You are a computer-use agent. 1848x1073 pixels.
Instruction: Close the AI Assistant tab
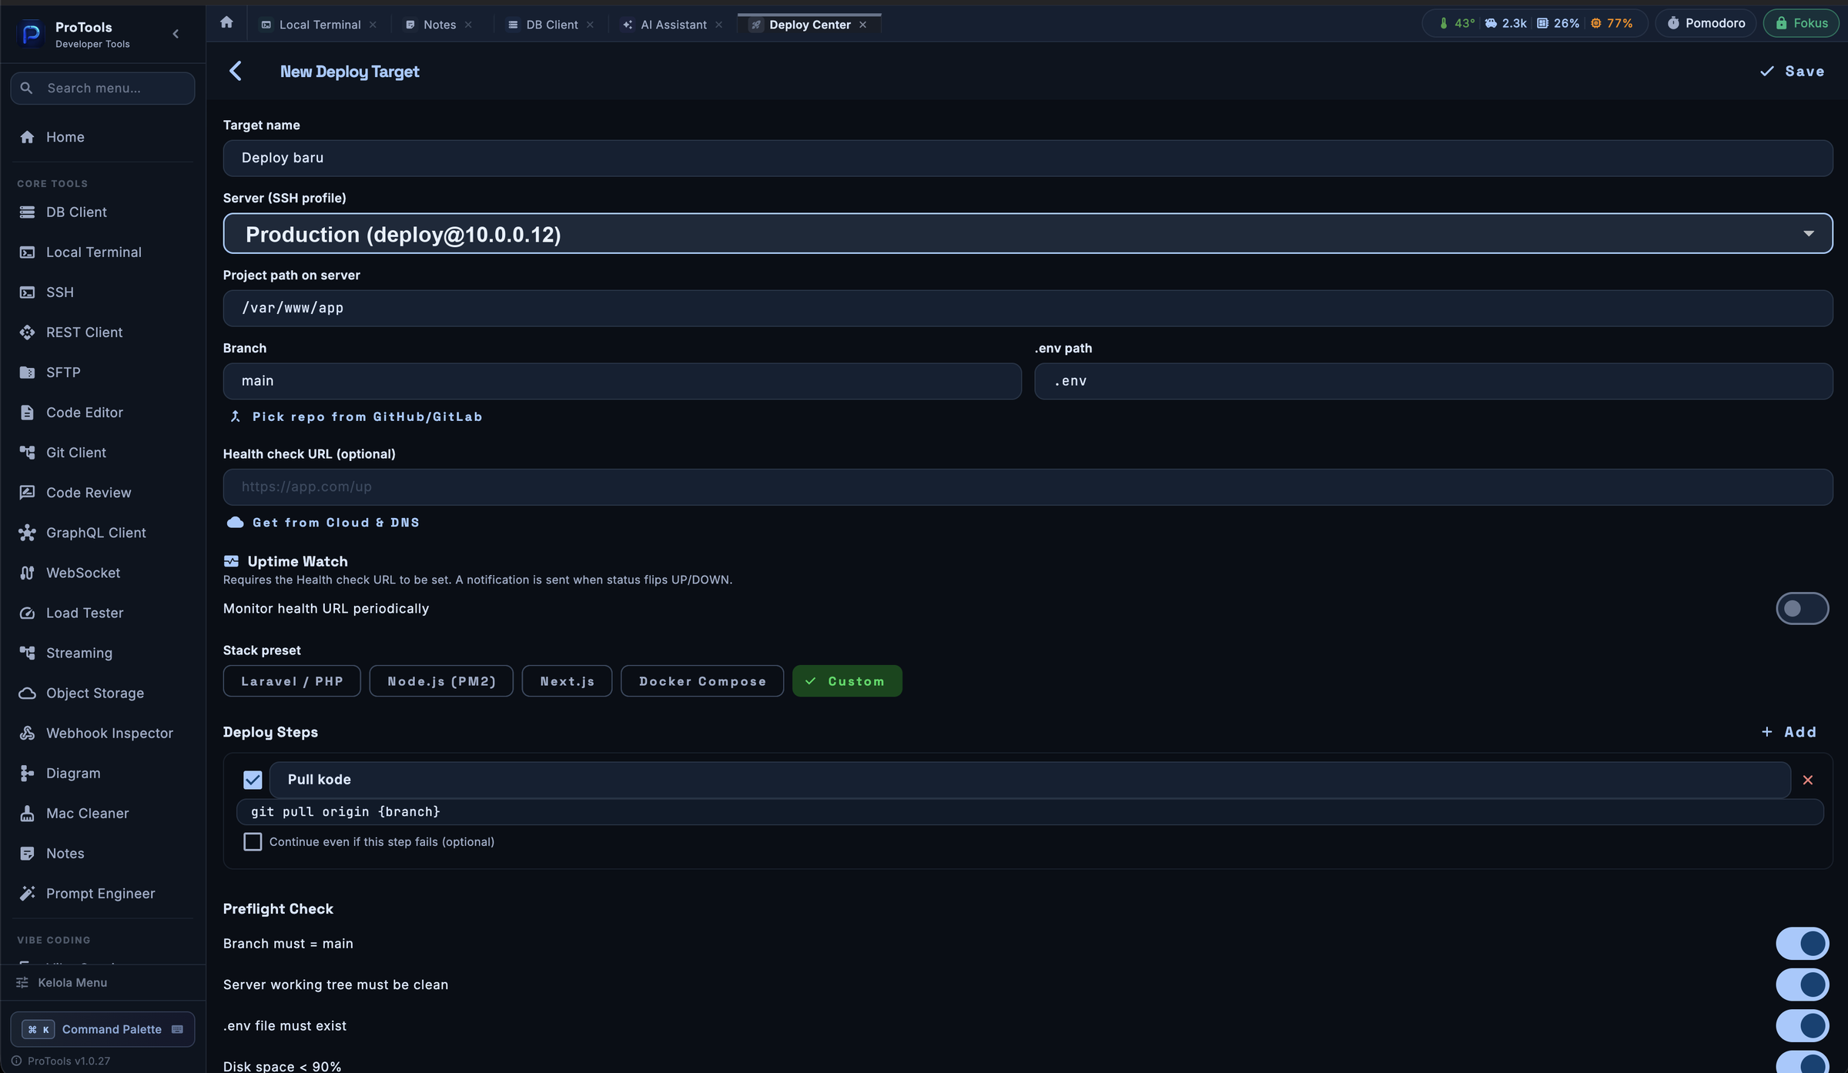tap(718, 25)
